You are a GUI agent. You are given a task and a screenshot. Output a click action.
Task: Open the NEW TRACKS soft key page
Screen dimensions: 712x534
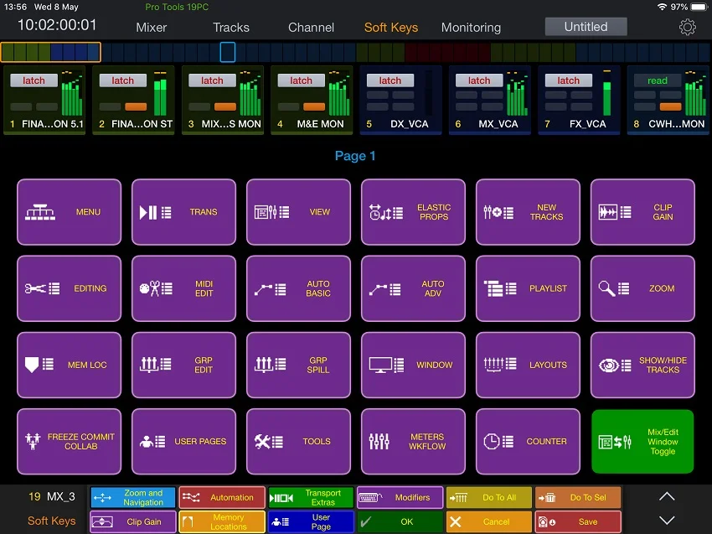point(528,212)
